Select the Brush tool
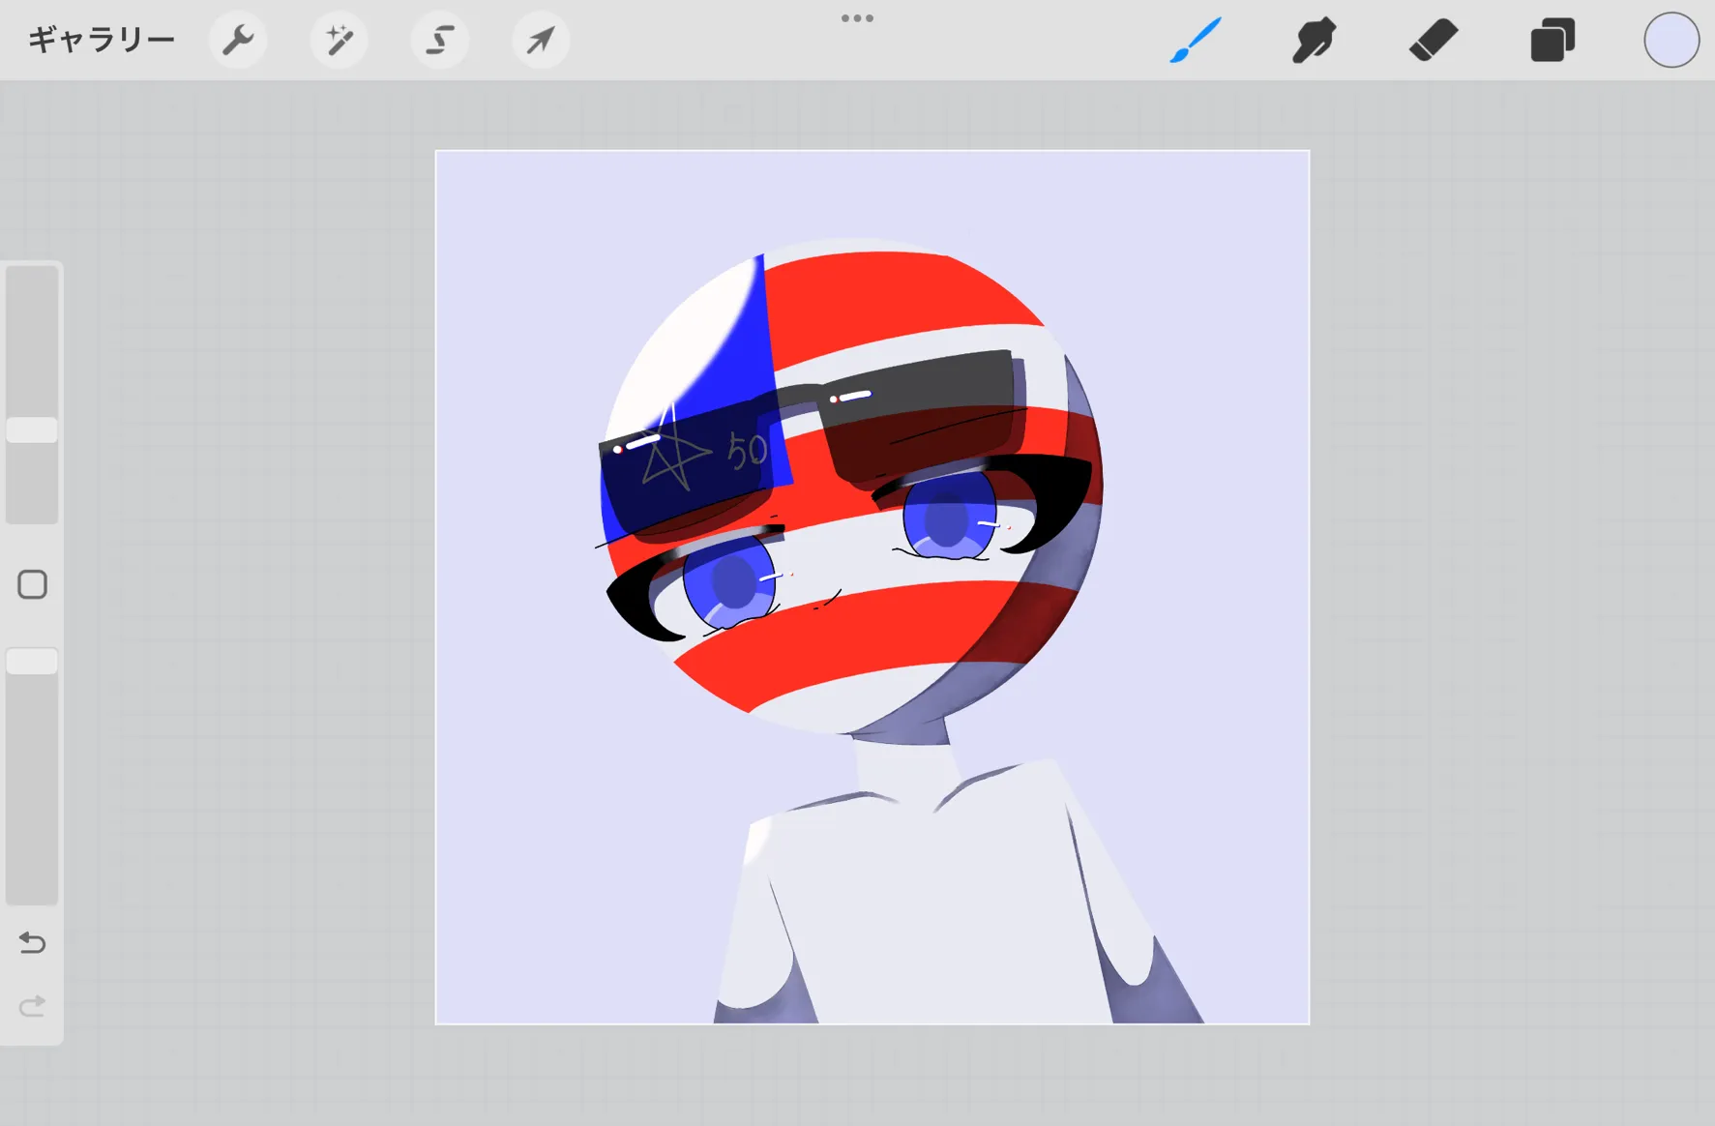The image size is (1715, 1126). (1196, 41)
